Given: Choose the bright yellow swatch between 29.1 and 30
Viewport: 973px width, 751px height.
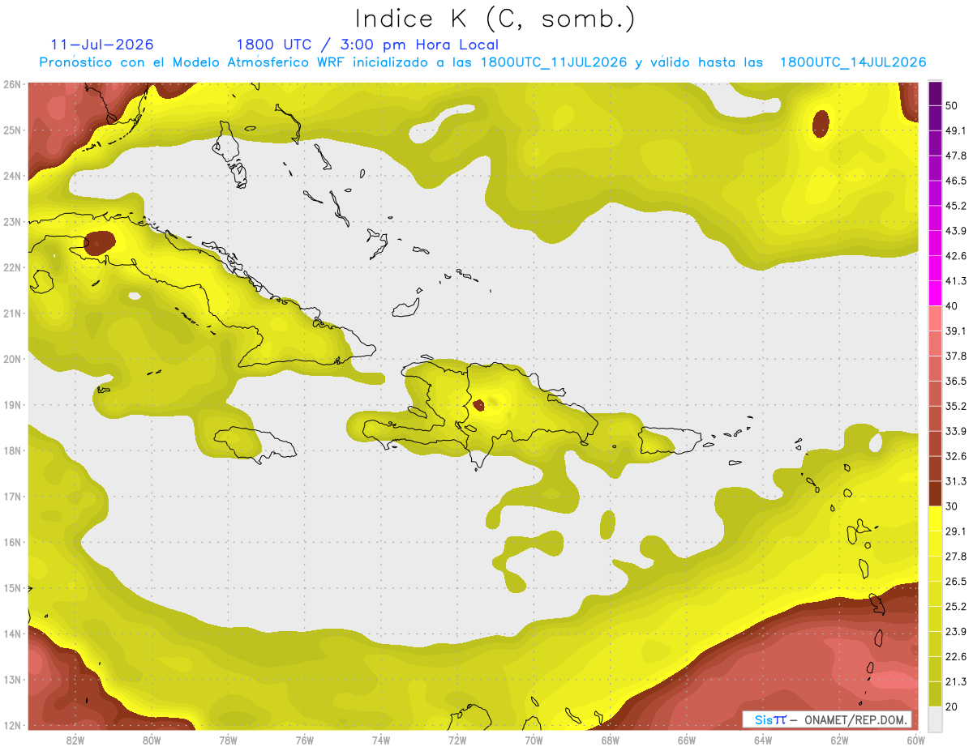Looking at the screenshot, I should (x=935, y=518).
